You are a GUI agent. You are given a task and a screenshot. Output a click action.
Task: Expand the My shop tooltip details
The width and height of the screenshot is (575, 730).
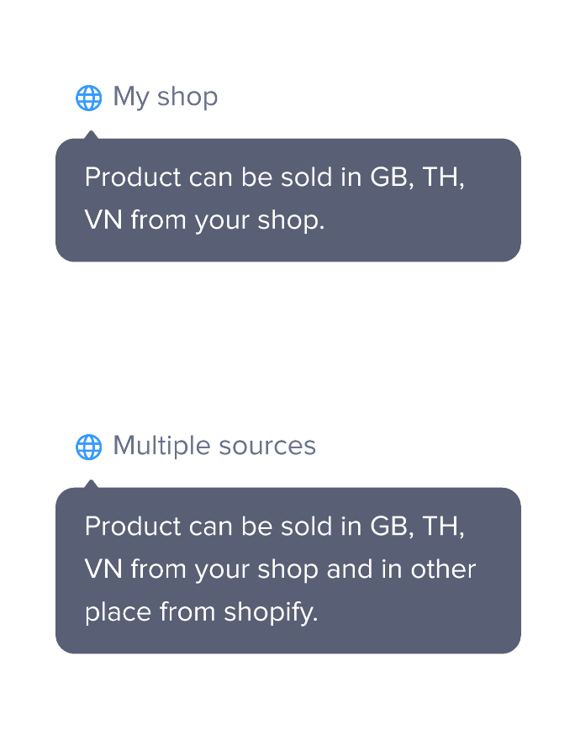click(x=165, y=97)
